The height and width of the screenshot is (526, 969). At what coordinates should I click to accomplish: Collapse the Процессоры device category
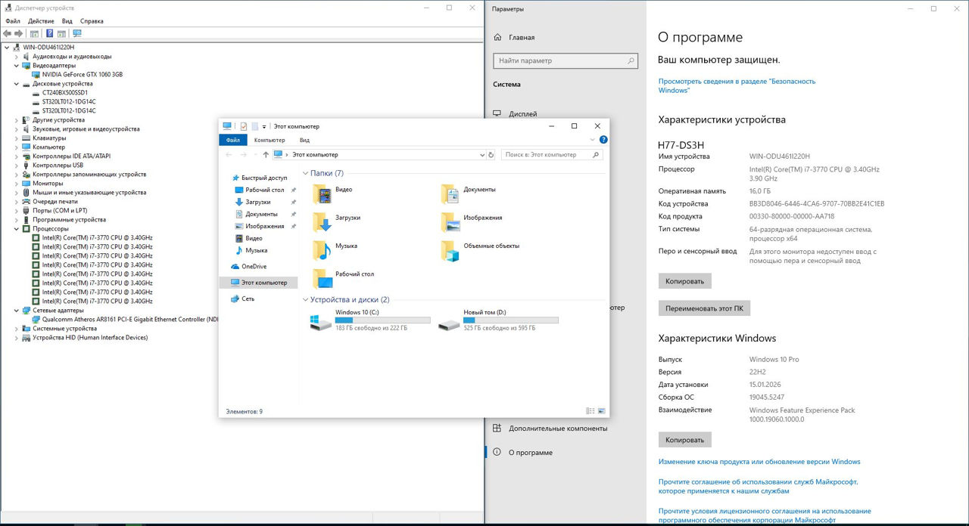[17, 229]
